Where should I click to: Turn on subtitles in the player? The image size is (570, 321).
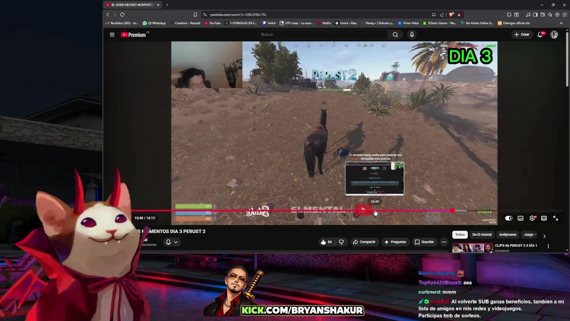[521, 218]
